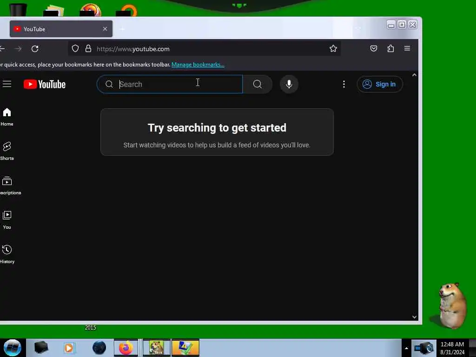476x357 pixels.
Task: Go to Home in YouTube sidebar
Action: tap(7, 117)
